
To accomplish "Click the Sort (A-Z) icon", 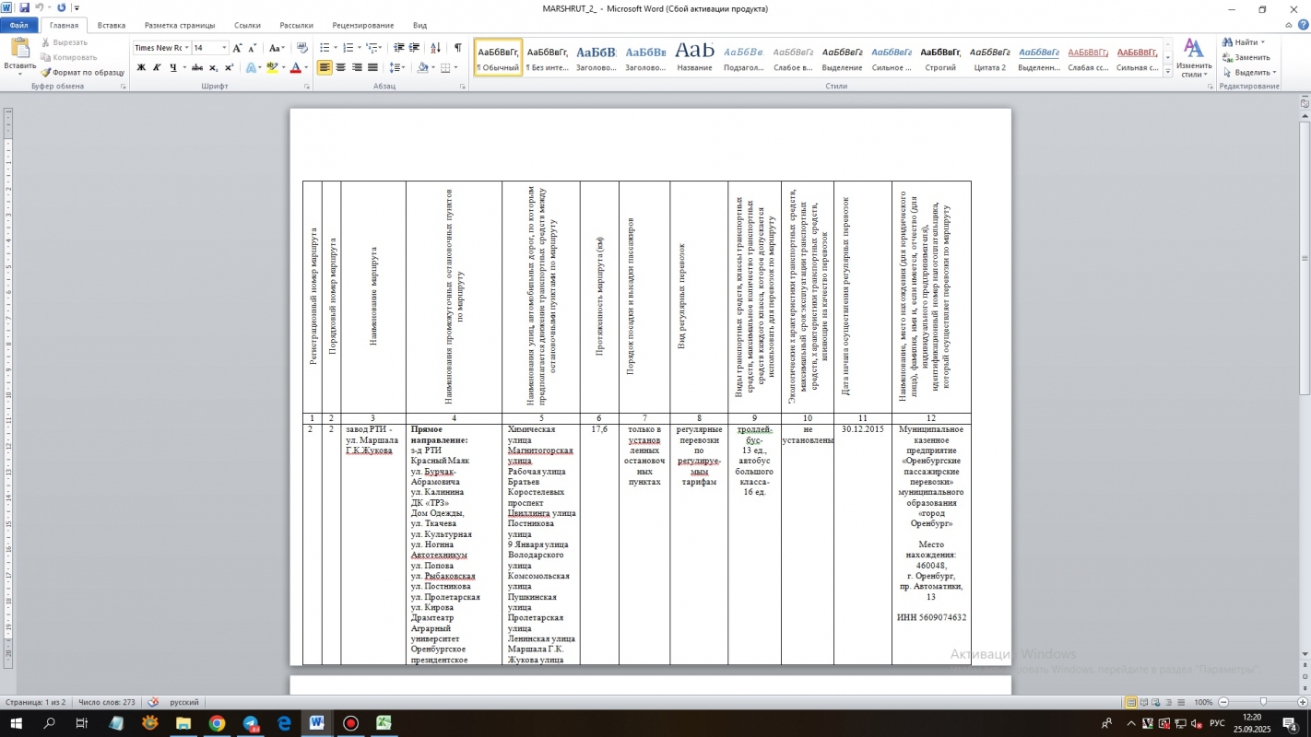I will click(438, 48).
